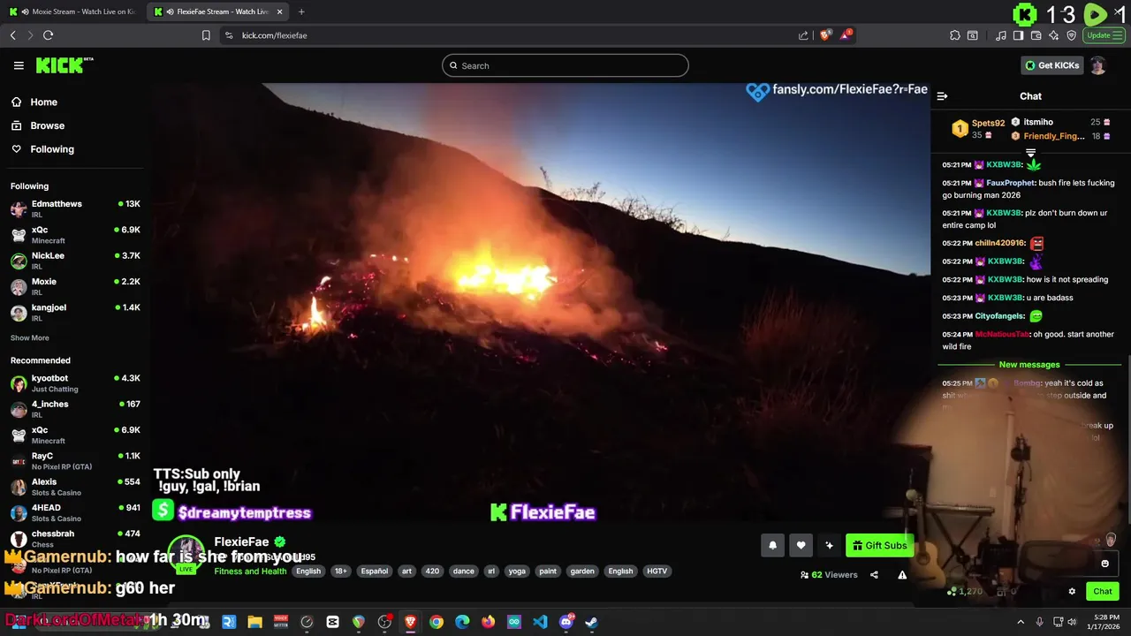
Task: Click the Gift Subs button
Action: point(879,545)
